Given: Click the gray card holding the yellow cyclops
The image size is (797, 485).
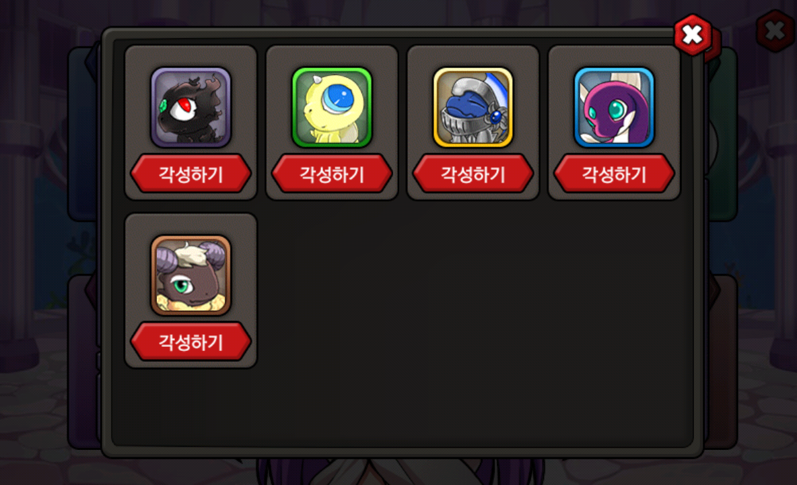Looking at the screenshot, I should (332, 123).
